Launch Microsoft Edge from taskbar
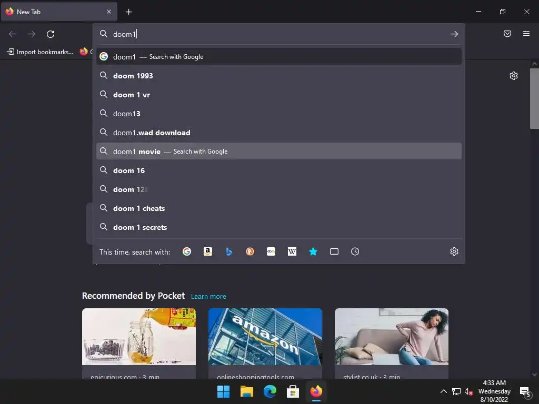539x404 pixels. [x=270, y=391]
